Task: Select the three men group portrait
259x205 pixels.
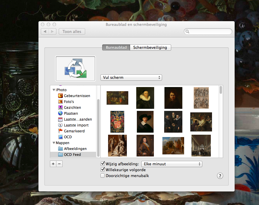Action: point(173,121)
